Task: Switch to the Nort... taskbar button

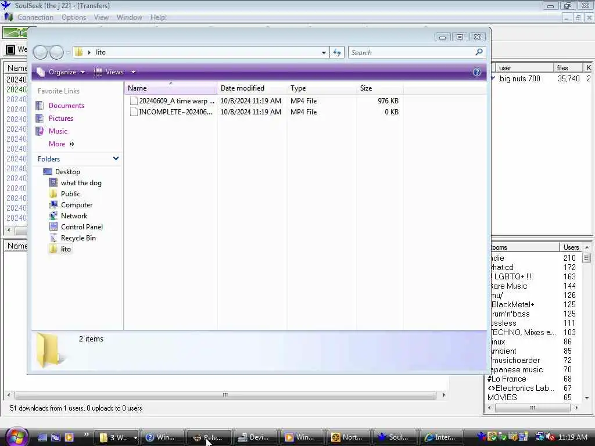Action: (x=348, y=438)
